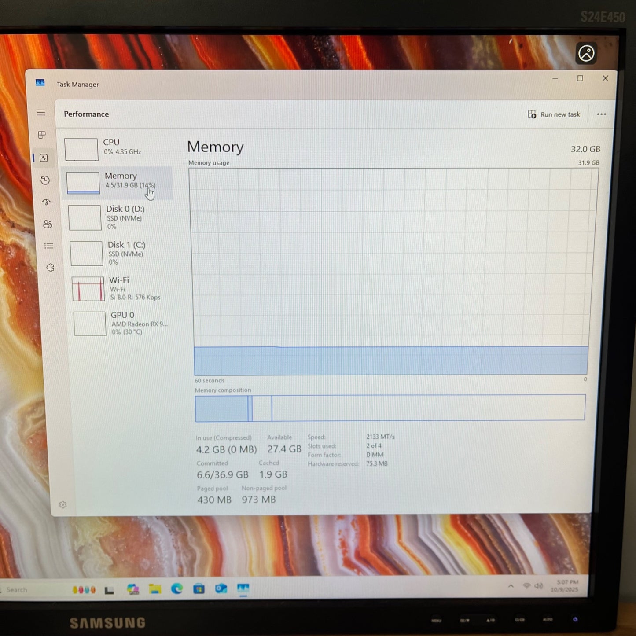Open the Users page icon
The image size is (636, 636).
[48, 224]
